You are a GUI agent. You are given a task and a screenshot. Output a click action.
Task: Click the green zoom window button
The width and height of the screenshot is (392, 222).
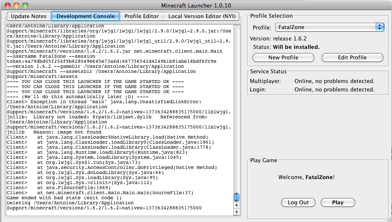point(25,5)
